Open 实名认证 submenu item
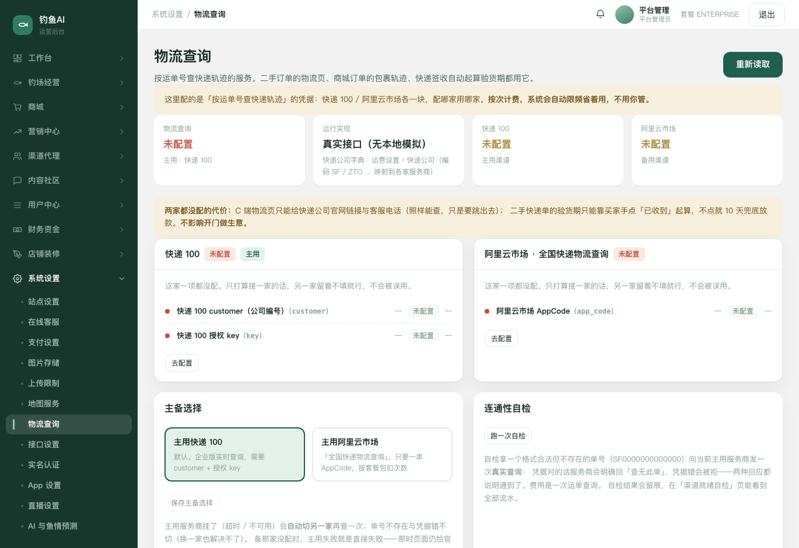This screenshot has width=799, height=548. click(69, 465)
